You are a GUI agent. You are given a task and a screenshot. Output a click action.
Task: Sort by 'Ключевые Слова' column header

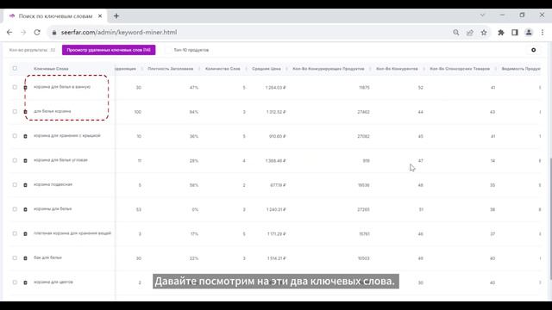tap(51, 69)
